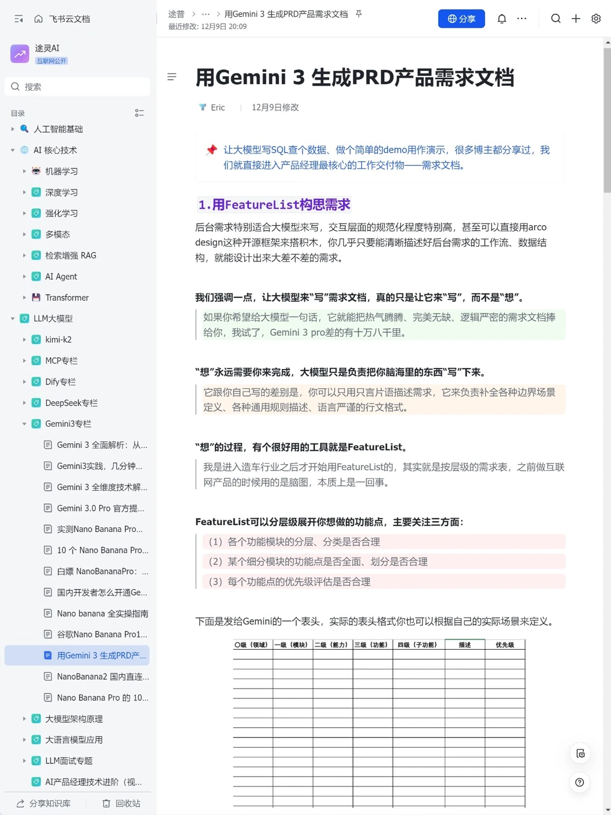
Task: Expand the 人工智能基础 tree node
Action: pos(12,129)
